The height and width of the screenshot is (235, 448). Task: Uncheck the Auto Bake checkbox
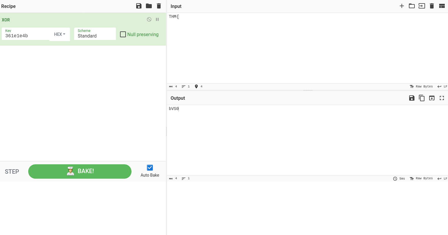click(150, 168)
